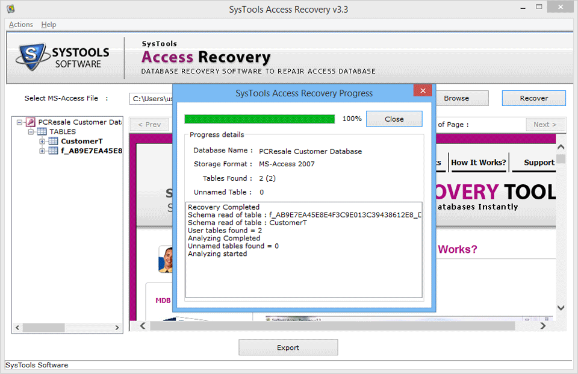The image size is (578, 374).
Task: Click the 'Unnamed tables found = 0' log line
Action: 234,246
